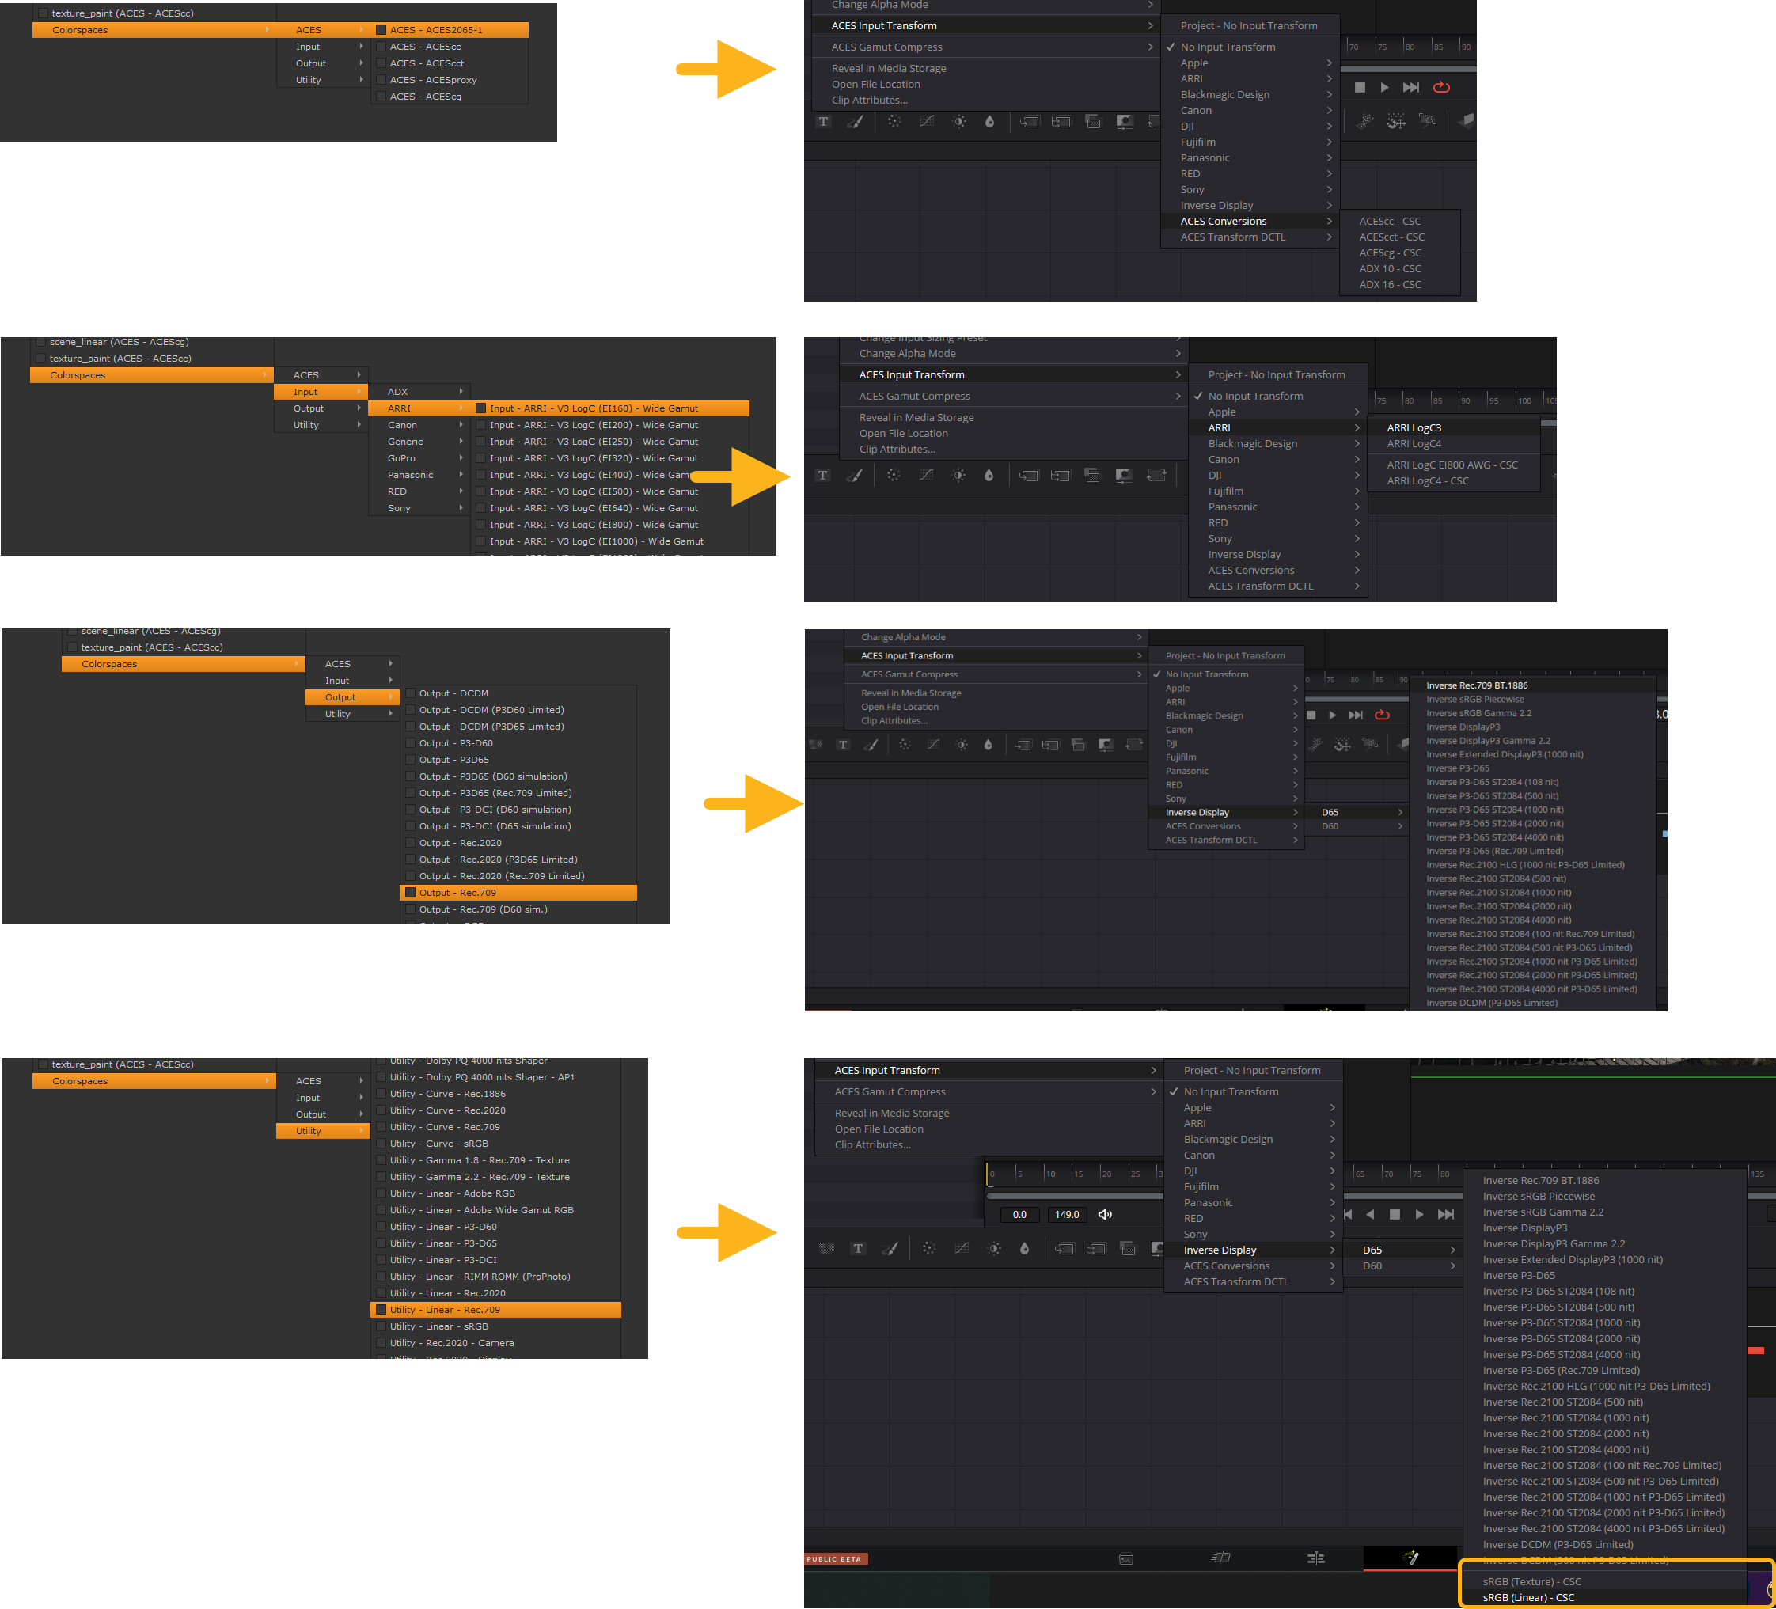The width and height of the screenshot is (1776, 1609).
Task: Click the time scrub bar above the 0.0 field
Action: coord(1074,1196)
